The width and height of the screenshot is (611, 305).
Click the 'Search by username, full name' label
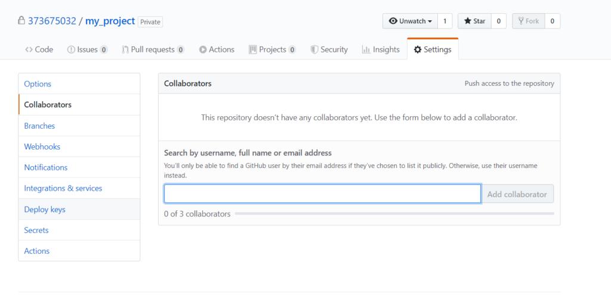coord(248,153)
